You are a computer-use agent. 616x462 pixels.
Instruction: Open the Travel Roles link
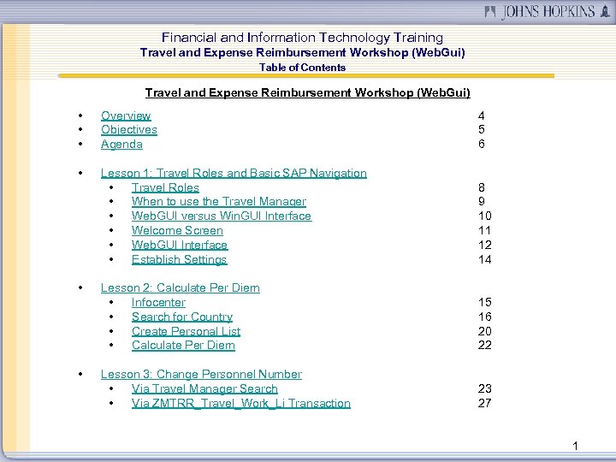click(x=165, y=187)
